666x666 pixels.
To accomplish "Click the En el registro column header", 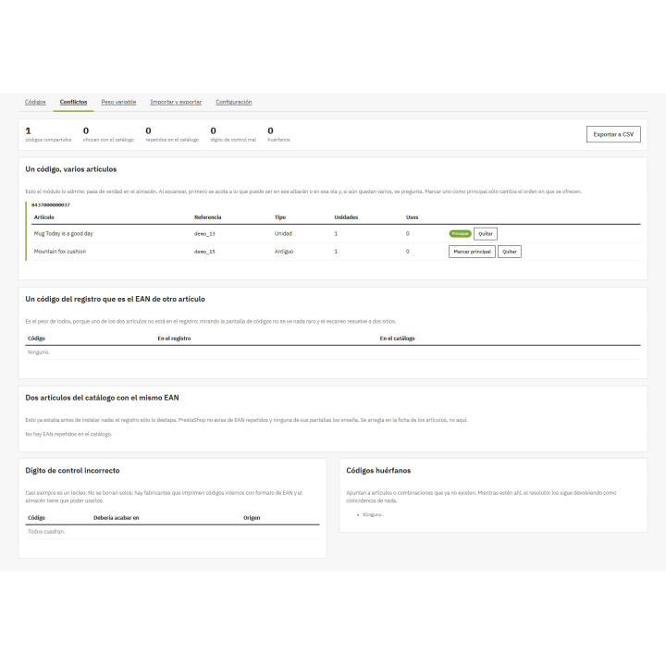I will pos(174,339).
